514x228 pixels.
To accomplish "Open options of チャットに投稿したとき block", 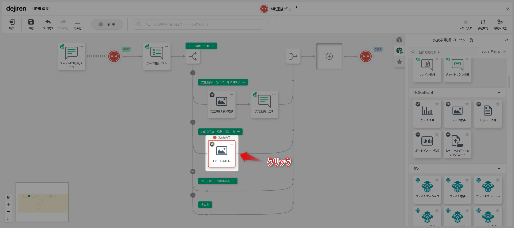I will click(x=81, y=47).
